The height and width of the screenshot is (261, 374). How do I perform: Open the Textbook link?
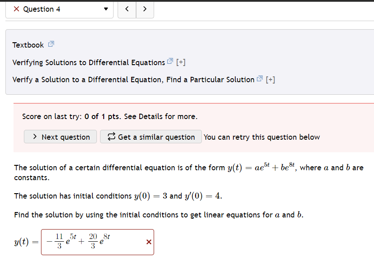[28, 44]
